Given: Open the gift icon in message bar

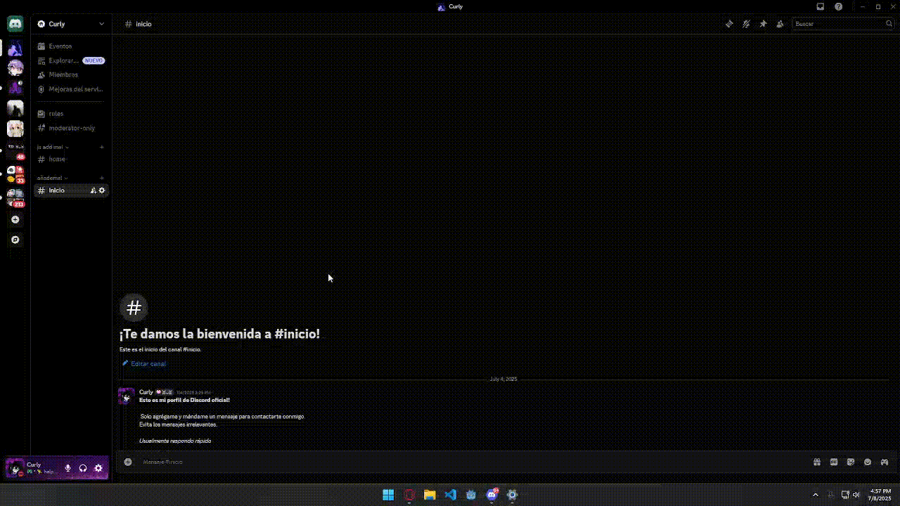Looking at the screenshot, I should [x=817, y=462].
